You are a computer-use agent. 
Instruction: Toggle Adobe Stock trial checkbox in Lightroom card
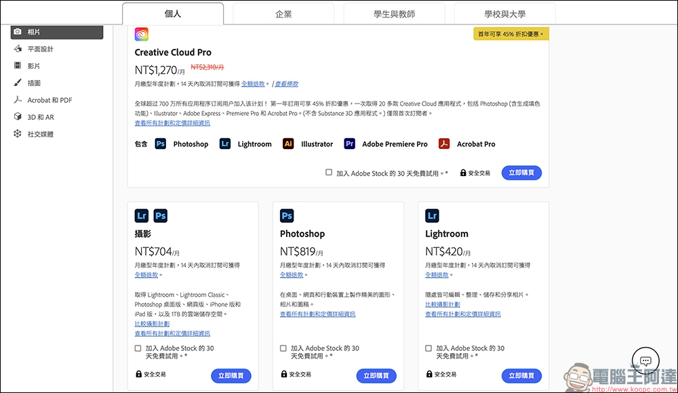pyautogui.click(x=428, y=348)
